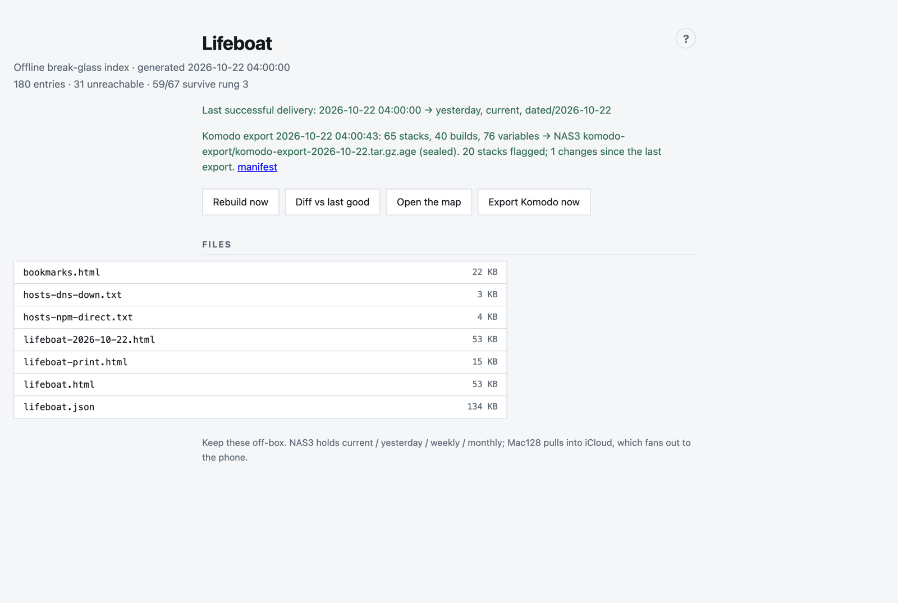898x603 pixels.
Task: Click the Lifeboat page heading
Action: tap(237, 43)
